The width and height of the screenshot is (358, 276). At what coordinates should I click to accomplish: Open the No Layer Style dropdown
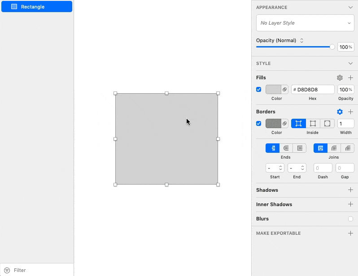tap(305, 23)
